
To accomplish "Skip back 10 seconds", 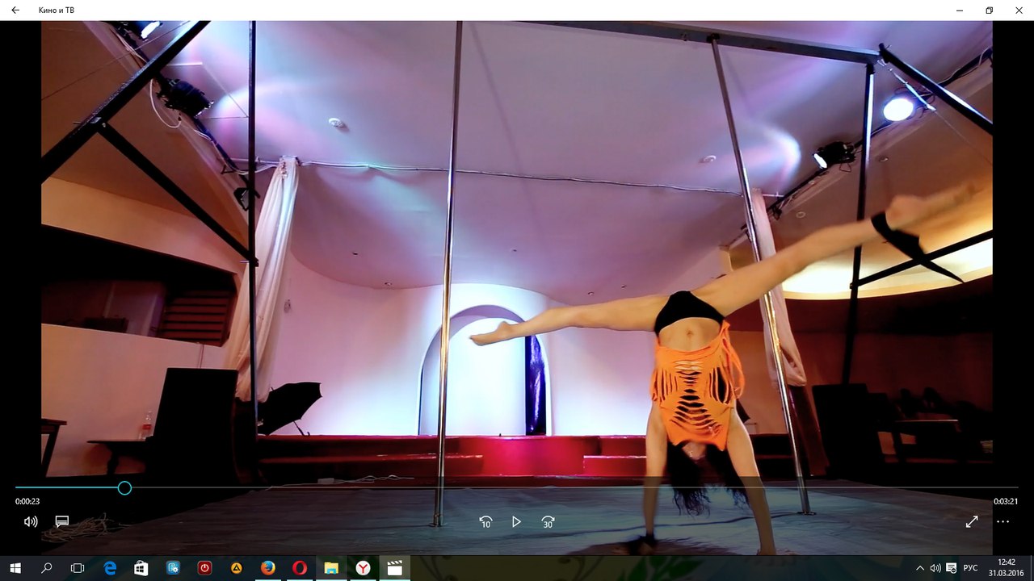I will [x=485, y=522].
